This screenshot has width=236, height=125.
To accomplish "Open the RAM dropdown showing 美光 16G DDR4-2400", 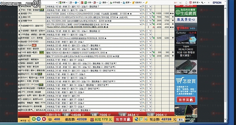I will [x=94, y=21].
